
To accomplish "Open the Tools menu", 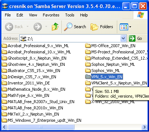I will click(70, 15).
